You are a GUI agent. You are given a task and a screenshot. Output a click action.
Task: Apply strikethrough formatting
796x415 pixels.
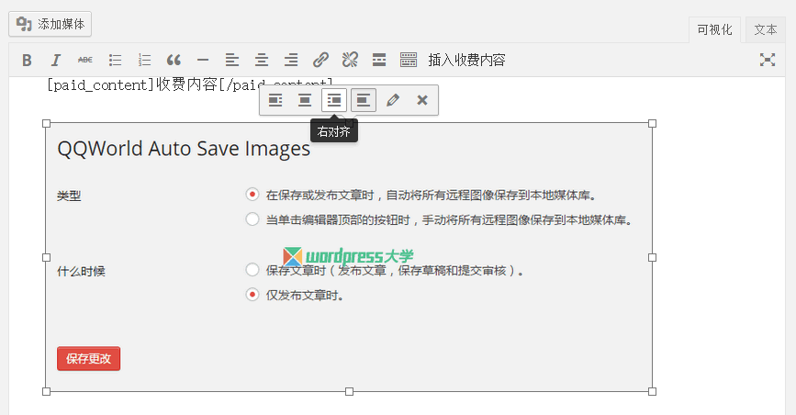tap(85, 60)
